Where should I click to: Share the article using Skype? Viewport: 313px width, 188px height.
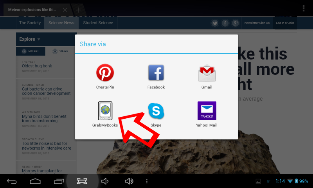coord(156,111)
